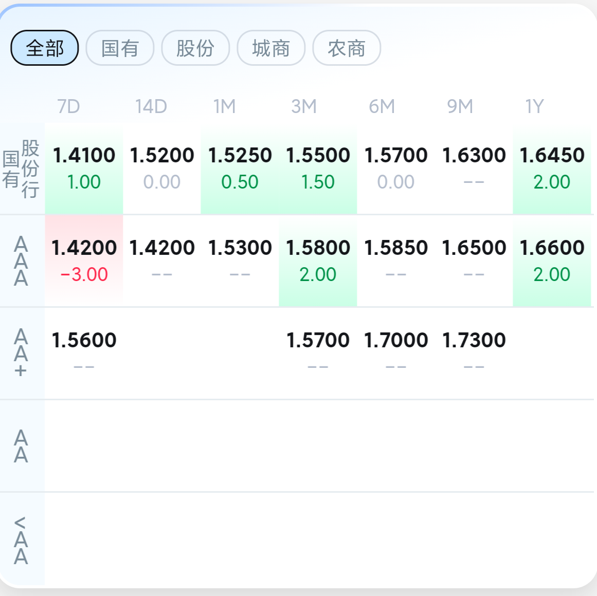Select the AAA row label

tap(21, 261)
